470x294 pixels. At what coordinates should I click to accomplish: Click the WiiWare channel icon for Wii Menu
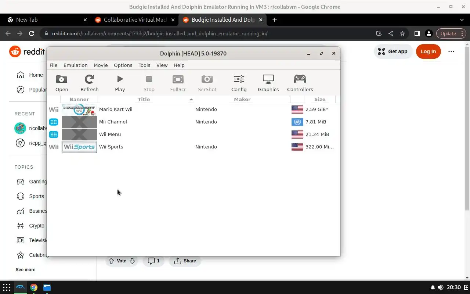coord(54,135)
